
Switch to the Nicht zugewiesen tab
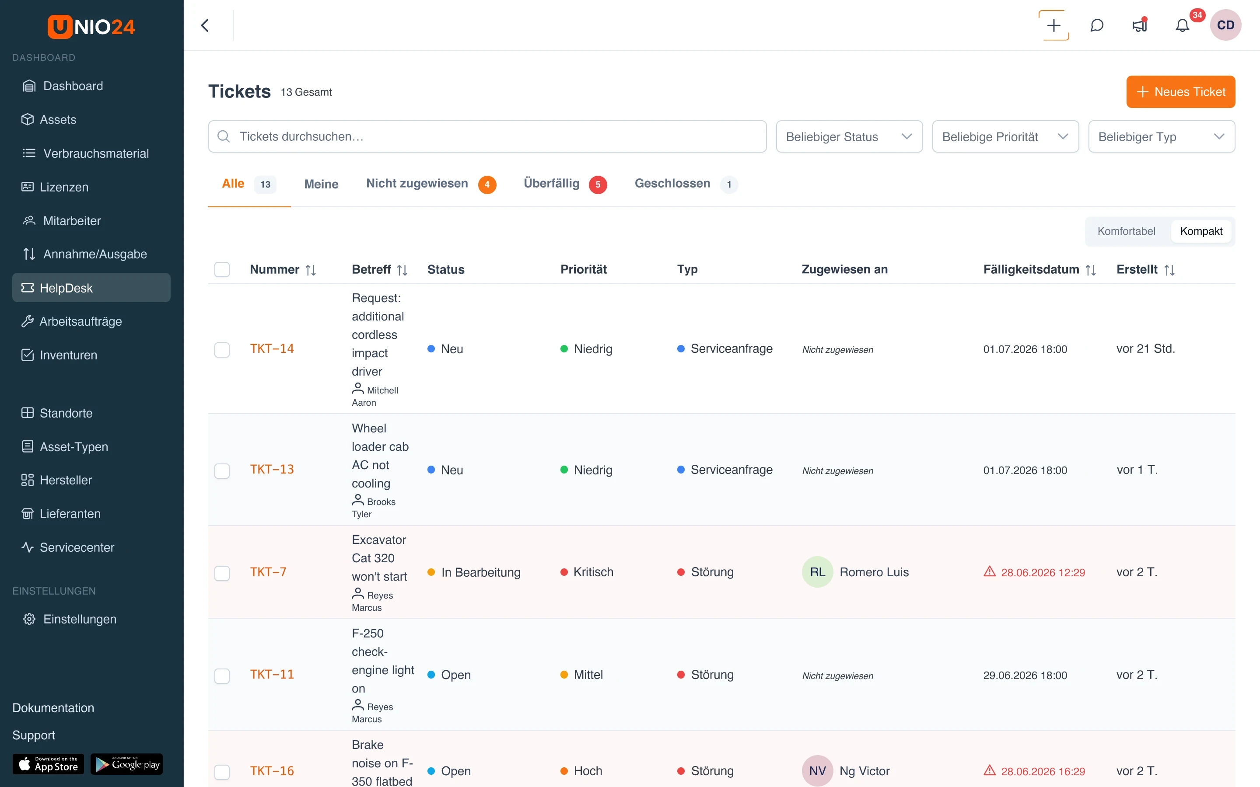click(430, 184)
